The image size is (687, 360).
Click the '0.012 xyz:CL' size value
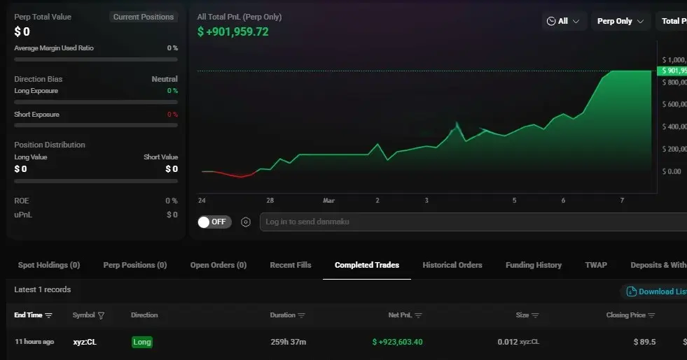click(518, 342)
